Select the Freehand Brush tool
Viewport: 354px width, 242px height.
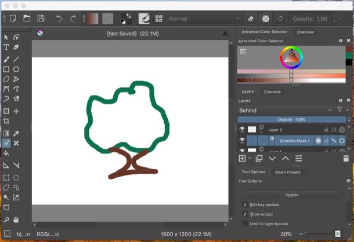click(x=6, y=60)
